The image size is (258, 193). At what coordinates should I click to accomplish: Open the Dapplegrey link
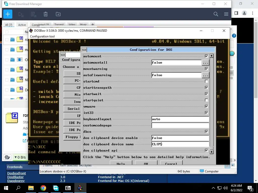click(16, 181)
